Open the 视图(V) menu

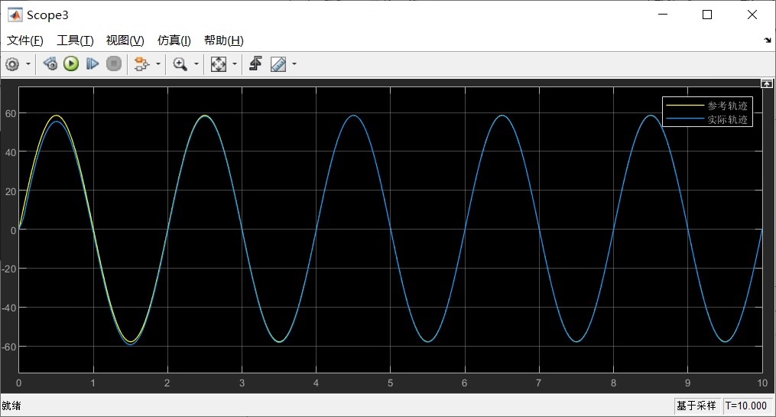125,41
